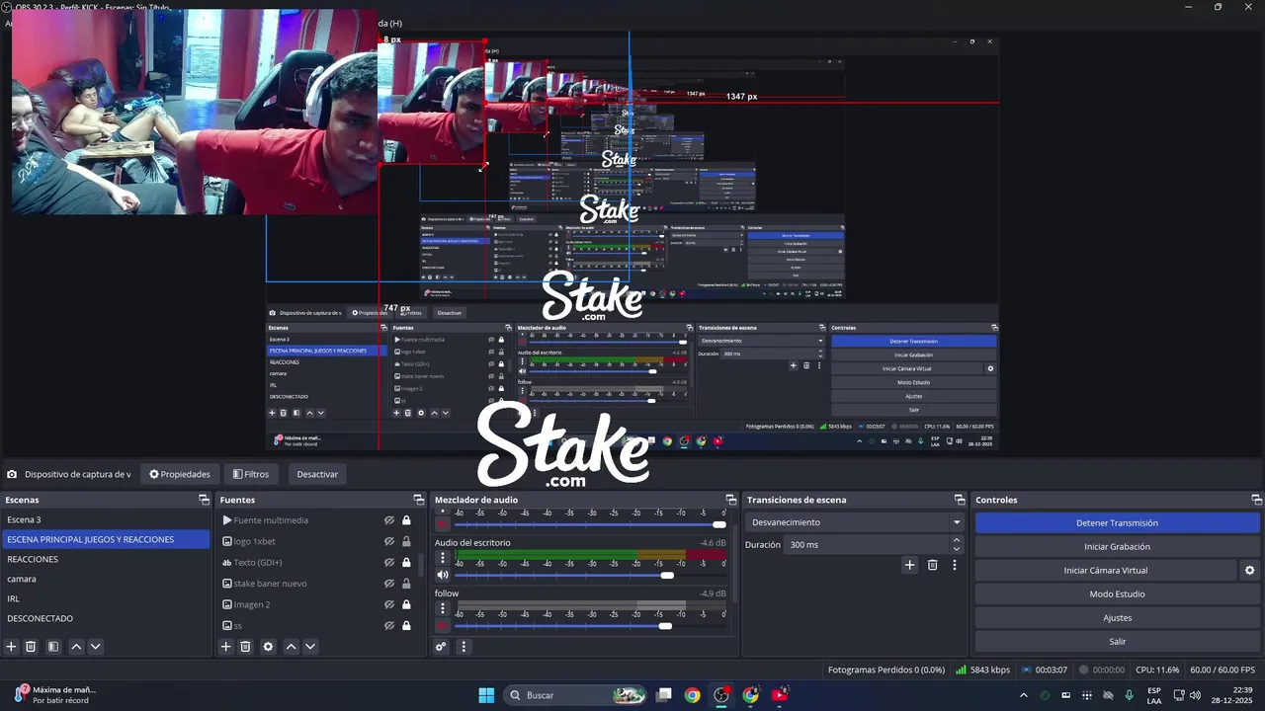Click Desactivar for capture device
1265x711 pixels.
click(317, 474)
